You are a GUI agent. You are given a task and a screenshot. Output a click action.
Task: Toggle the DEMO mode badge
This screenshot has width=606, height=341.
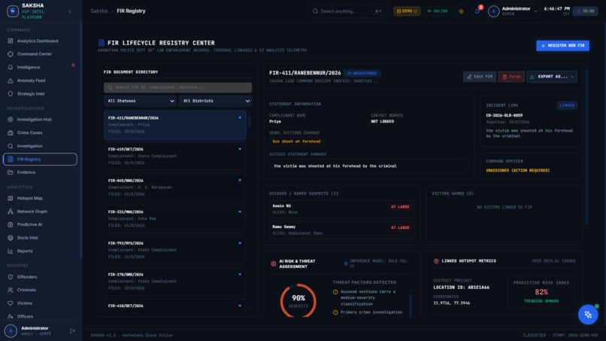(x=407, y=11)
